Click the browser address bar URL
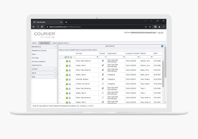This screenshot has height=139, width=198. click(65, 27)
